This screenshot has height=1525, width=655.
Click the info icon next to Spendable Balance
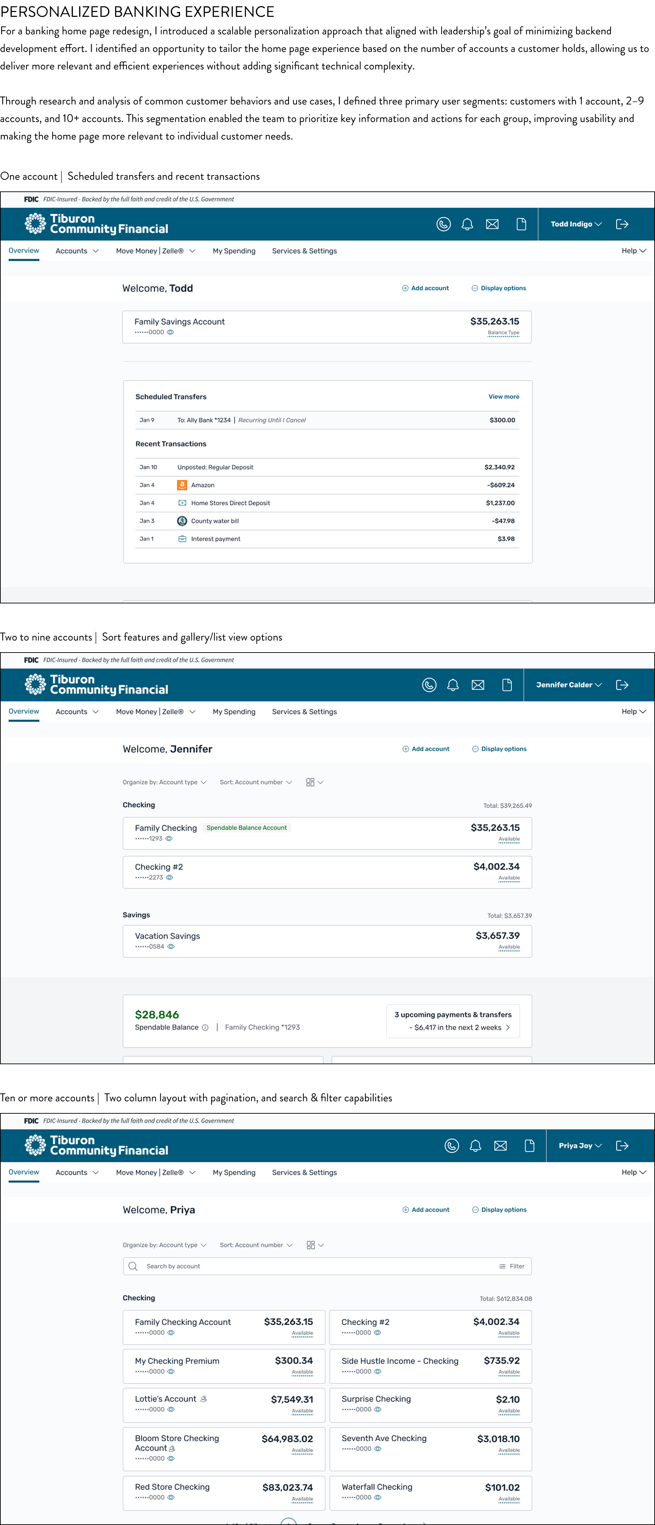(x=205, y=1028)
